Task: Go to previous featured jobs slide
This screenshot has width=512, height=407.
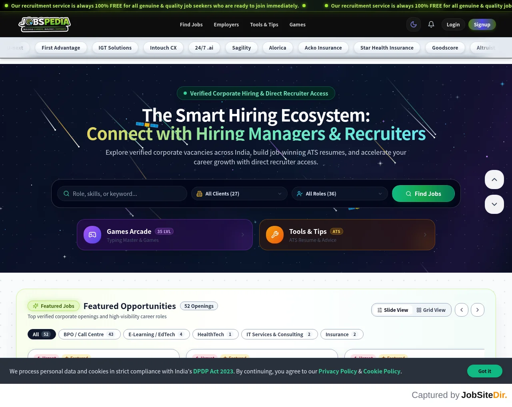Action: [x=462, y=310]
